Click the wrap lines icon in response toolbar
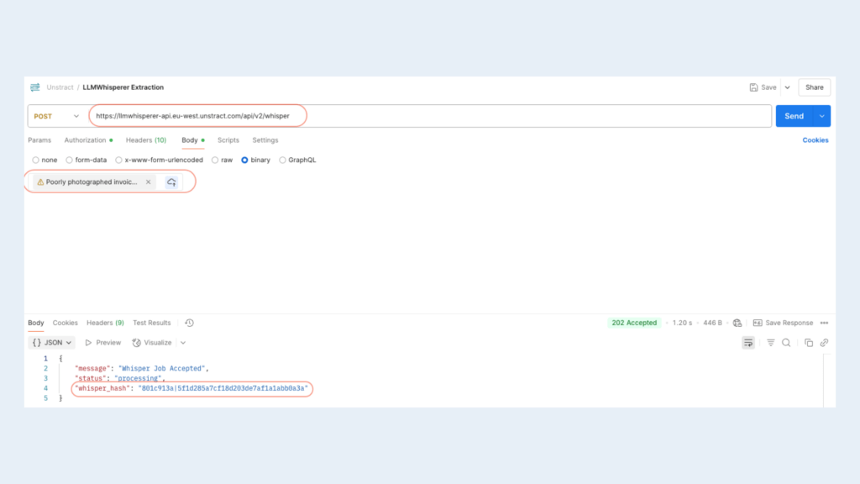This screenshot has height=484, width=860. tap(748, 343)
